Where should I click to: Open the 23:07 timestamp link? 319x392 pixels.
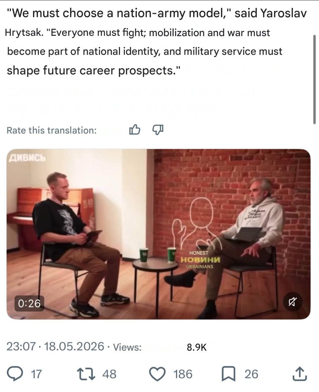pyautogui.click(x=21, y=346)
